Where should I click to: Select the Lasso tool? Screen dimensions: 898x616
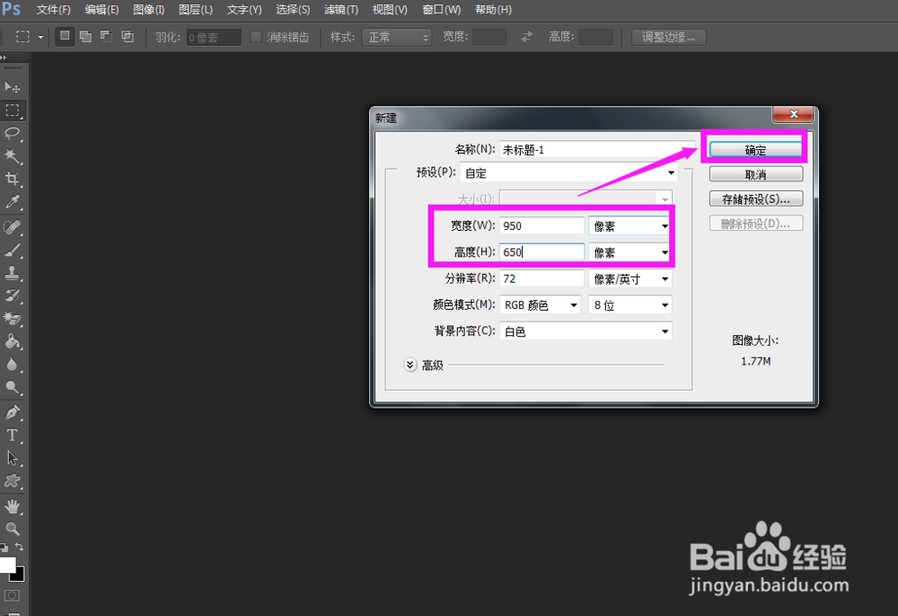(13, 134)
